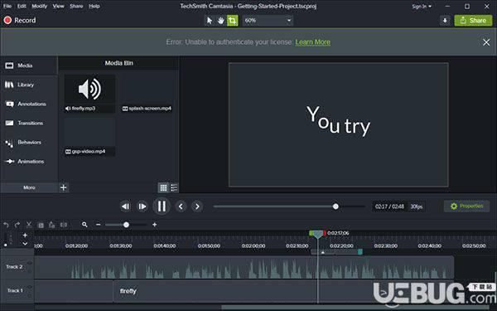Pause the playback
This screenshot has width=497, height=311.
162,207
